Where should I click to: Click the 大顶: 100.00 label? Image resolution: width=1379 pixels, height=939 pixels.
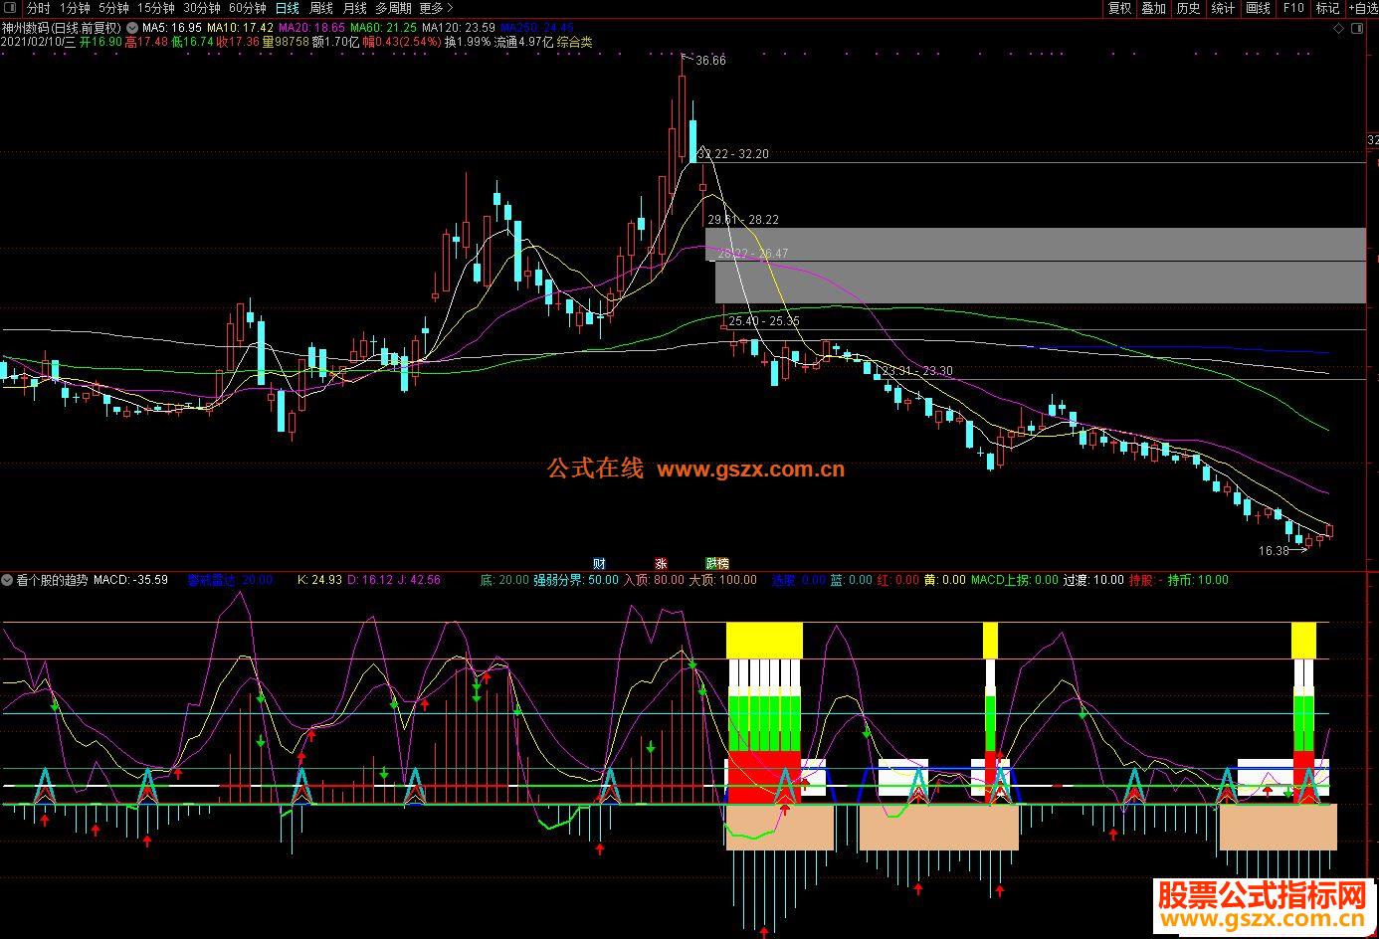pos(722,580)
